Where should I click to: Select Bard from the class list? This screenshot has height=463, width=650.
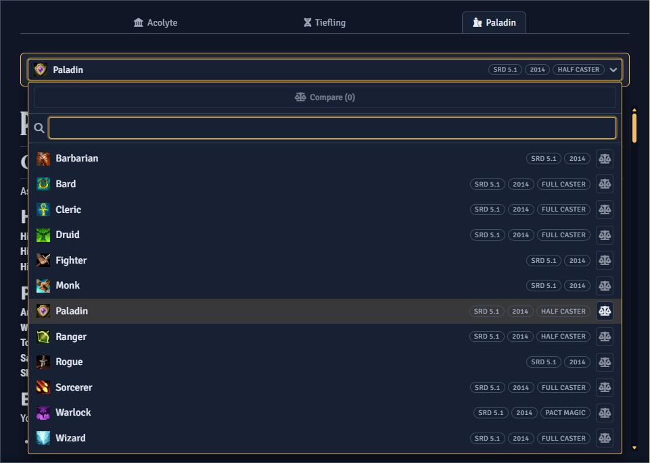click(x=325, y=184)
